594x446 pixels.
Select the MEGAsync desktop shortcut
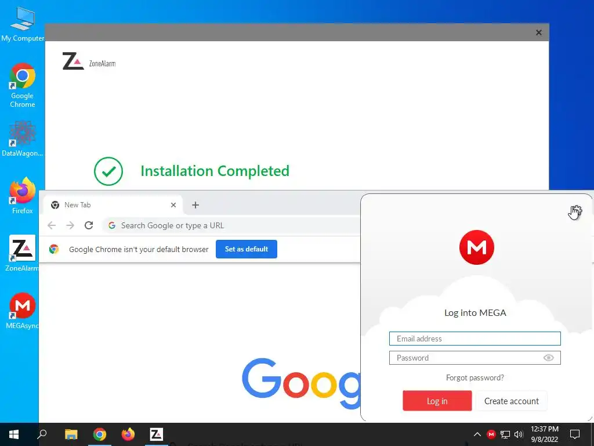click(x=22, y=311)
